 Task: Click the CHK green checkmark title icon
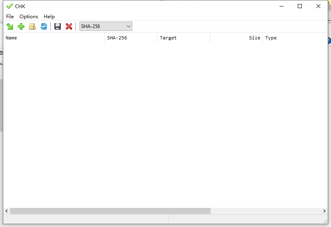click(x=10, y=6)
